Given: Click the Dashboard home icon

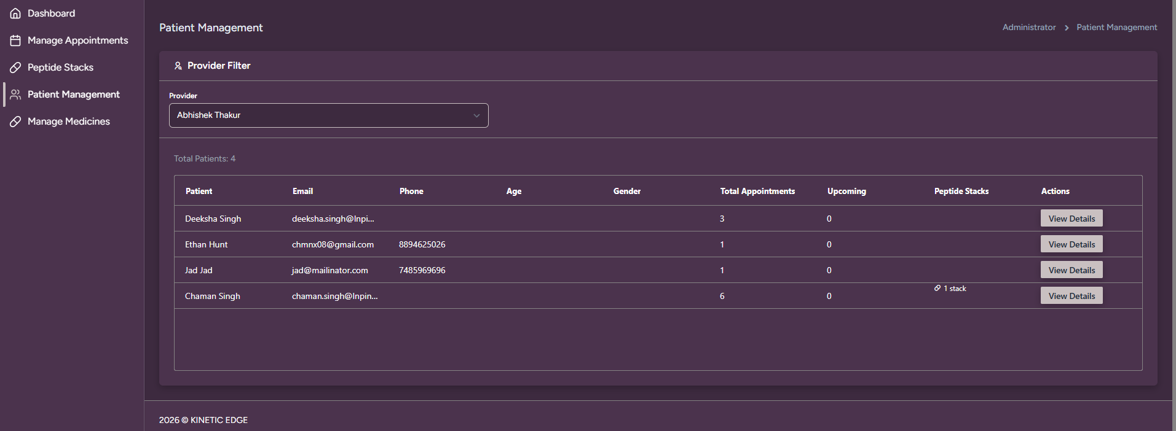Looking at the screenshot, I should click(15, 14).
